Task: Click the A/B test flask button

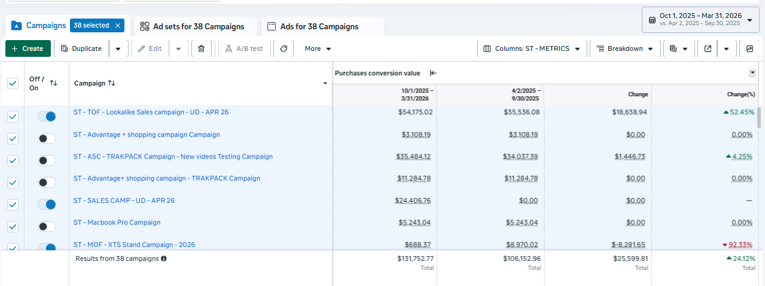Action: (245, 49)
